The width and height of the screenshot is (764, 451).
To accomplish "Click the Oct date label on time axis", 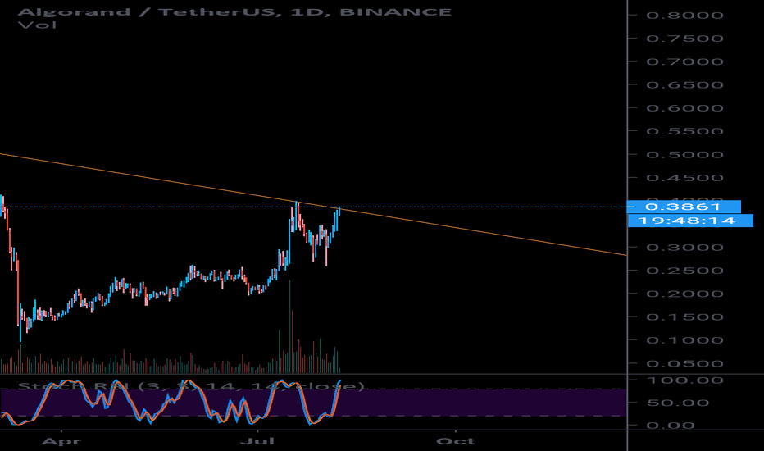I will 456,441.
